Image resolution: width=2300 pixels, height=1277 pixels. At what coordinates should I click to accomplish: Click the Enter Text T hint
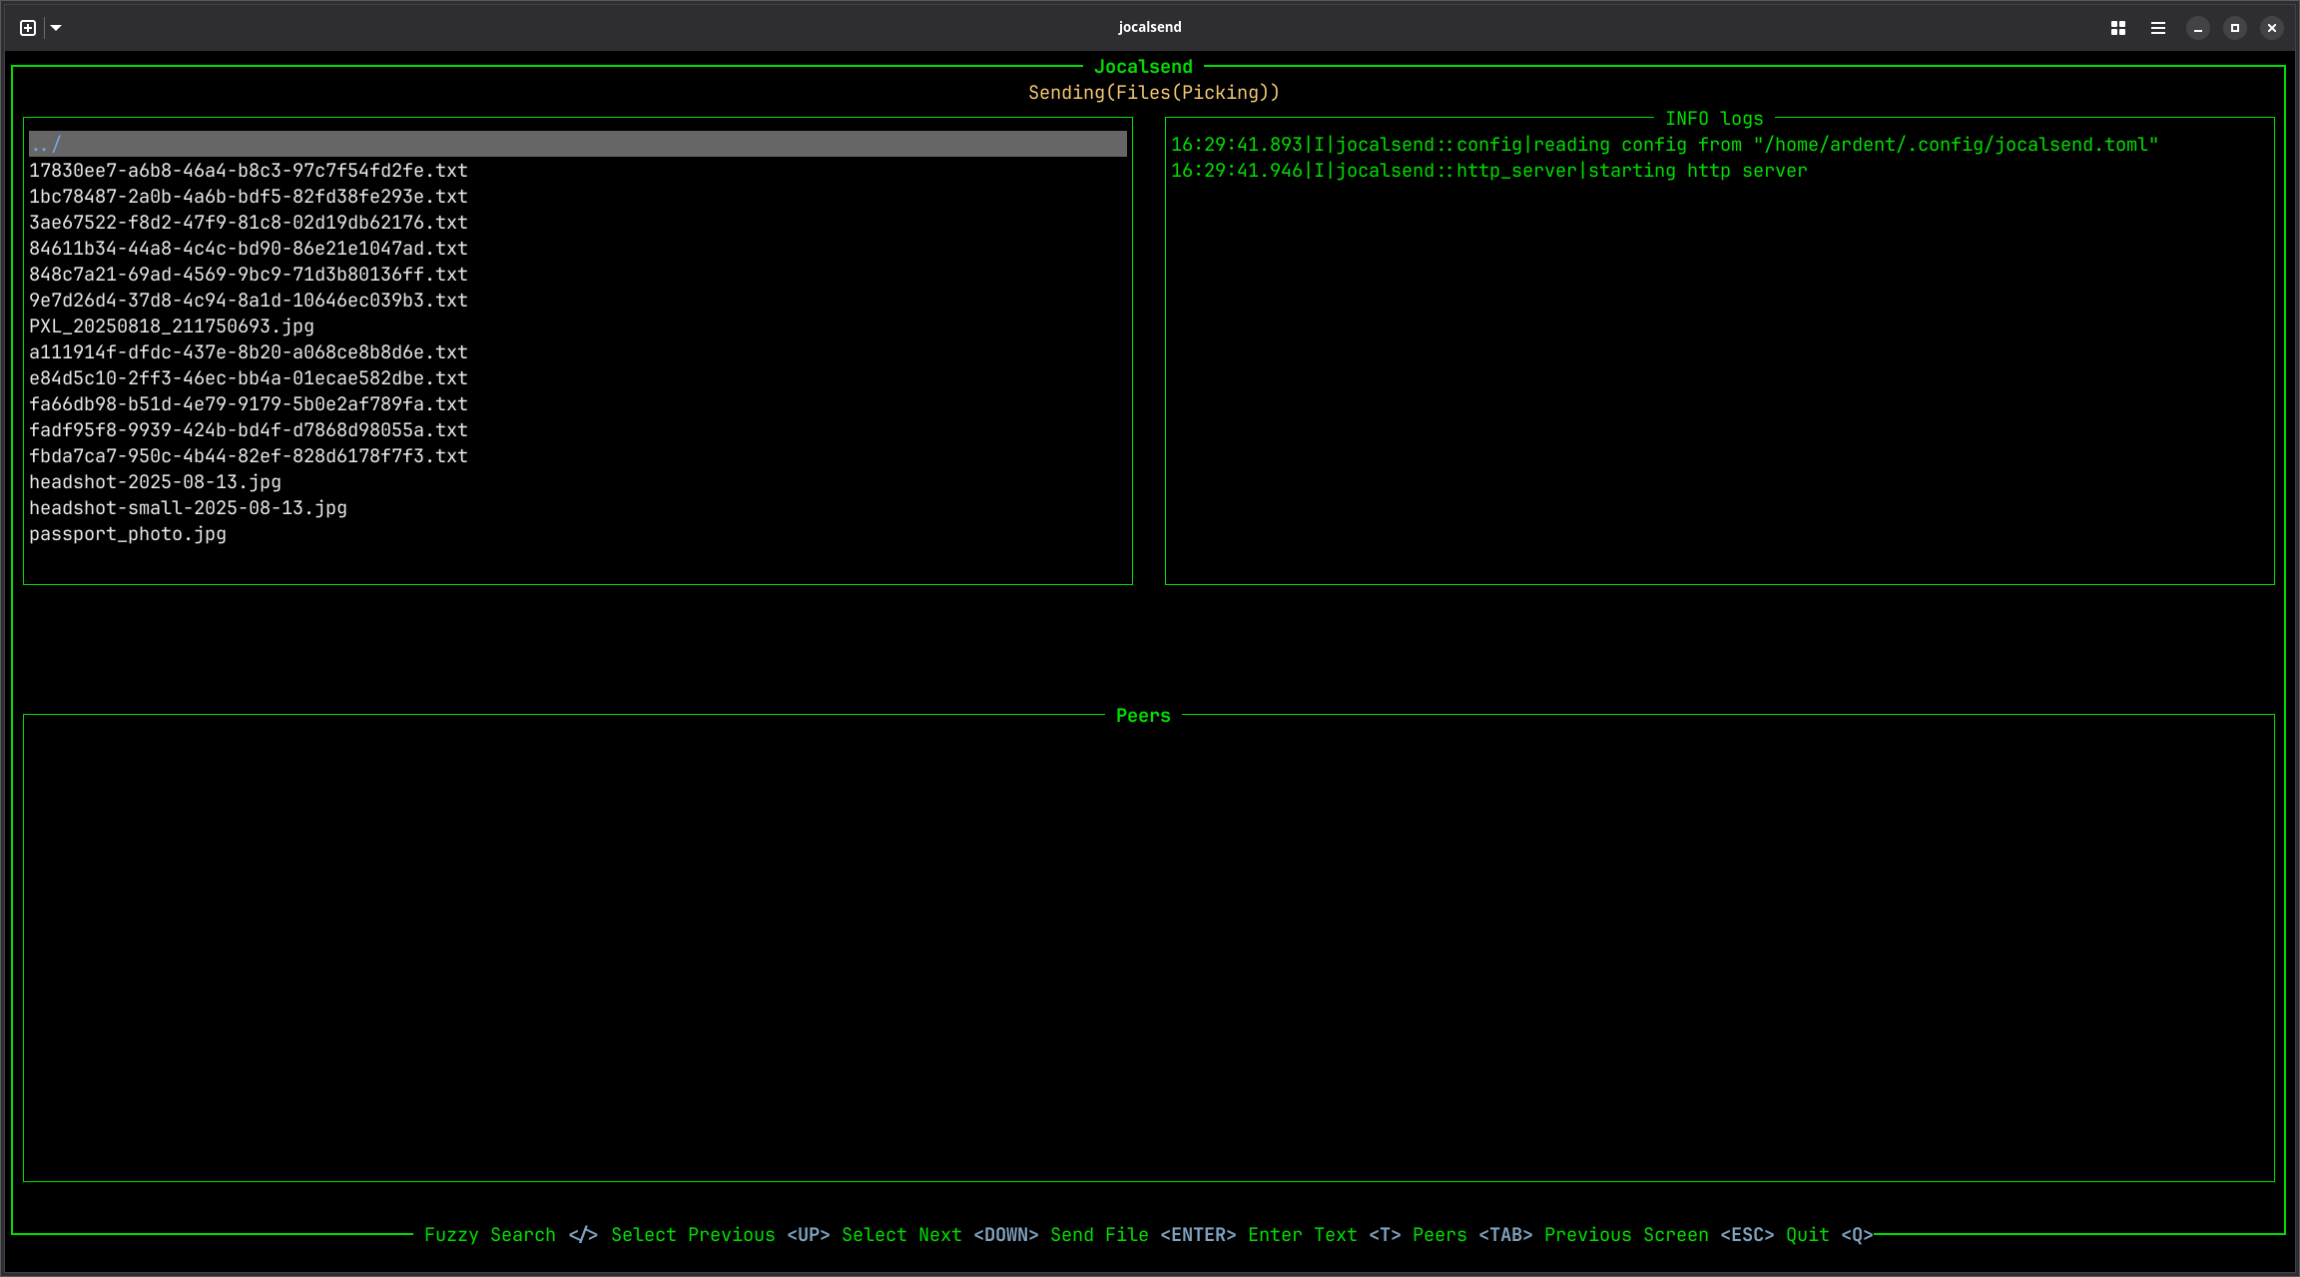coord(1324,1235)
